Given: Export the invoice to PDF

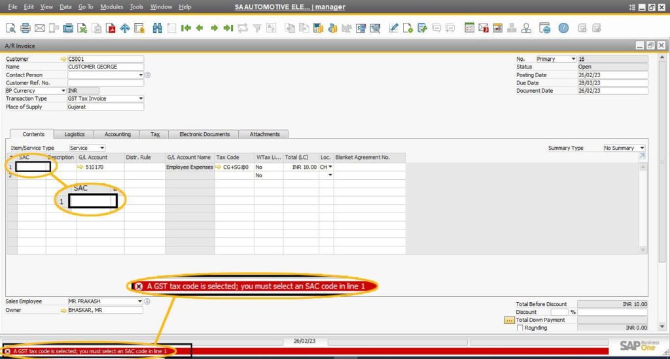Looking at the screenshot, I should tap(111, 28).
